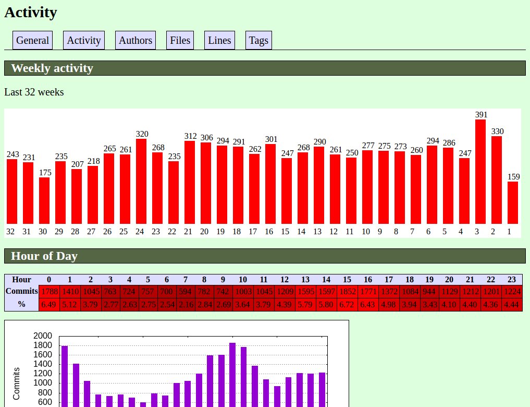
Task: Open the General tab link
Action: tap(32, 40)
